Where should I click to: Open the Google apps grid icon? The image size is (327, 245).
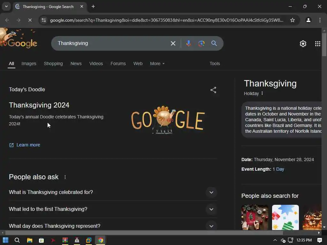tap(317, 43)
